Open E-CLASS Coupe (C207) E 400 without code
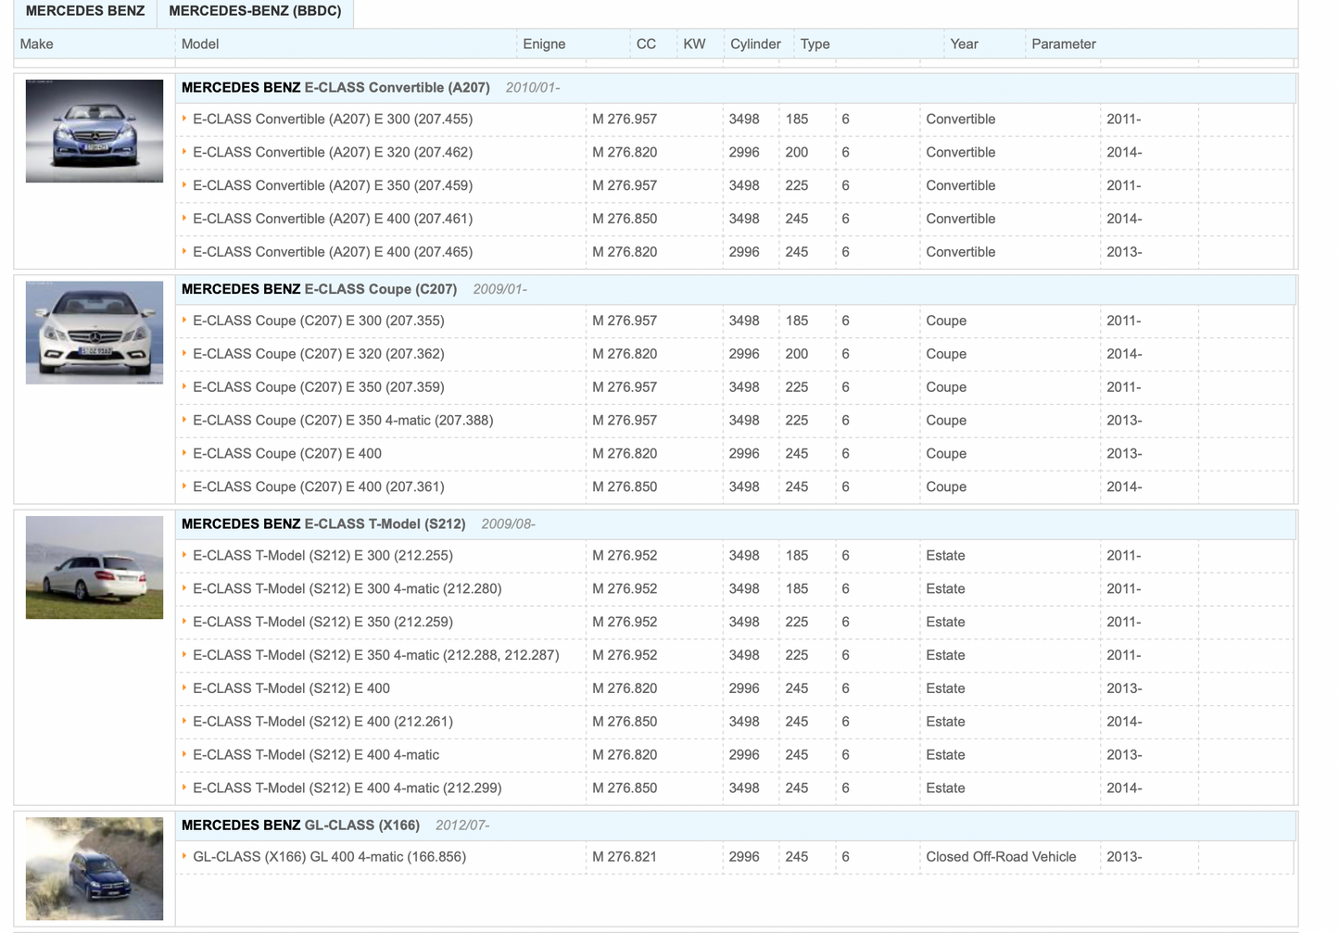This screenshot has width=1339, height=933. 287,454
